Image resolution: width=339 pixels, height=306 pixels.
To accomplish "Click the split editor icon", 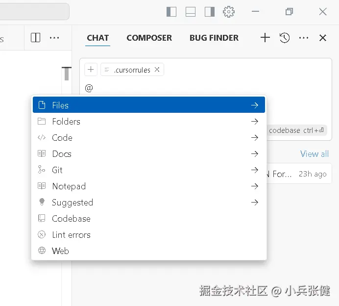I will (x=35, y=38).
